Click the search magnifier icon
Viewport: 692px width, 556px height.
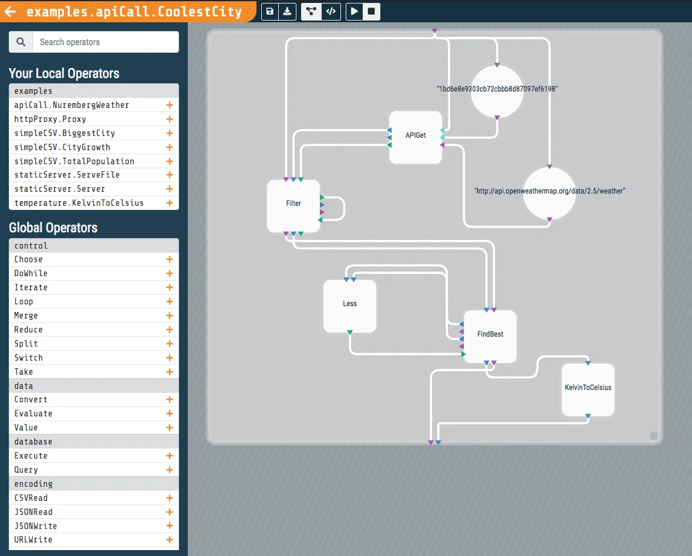pos(21,42)
